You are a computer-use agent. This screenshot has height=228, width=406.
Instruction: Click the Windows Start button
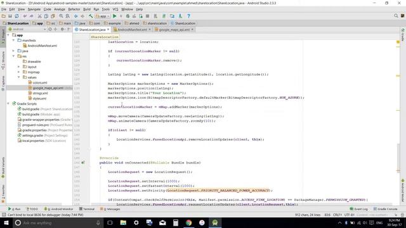[x=6, y=222]
